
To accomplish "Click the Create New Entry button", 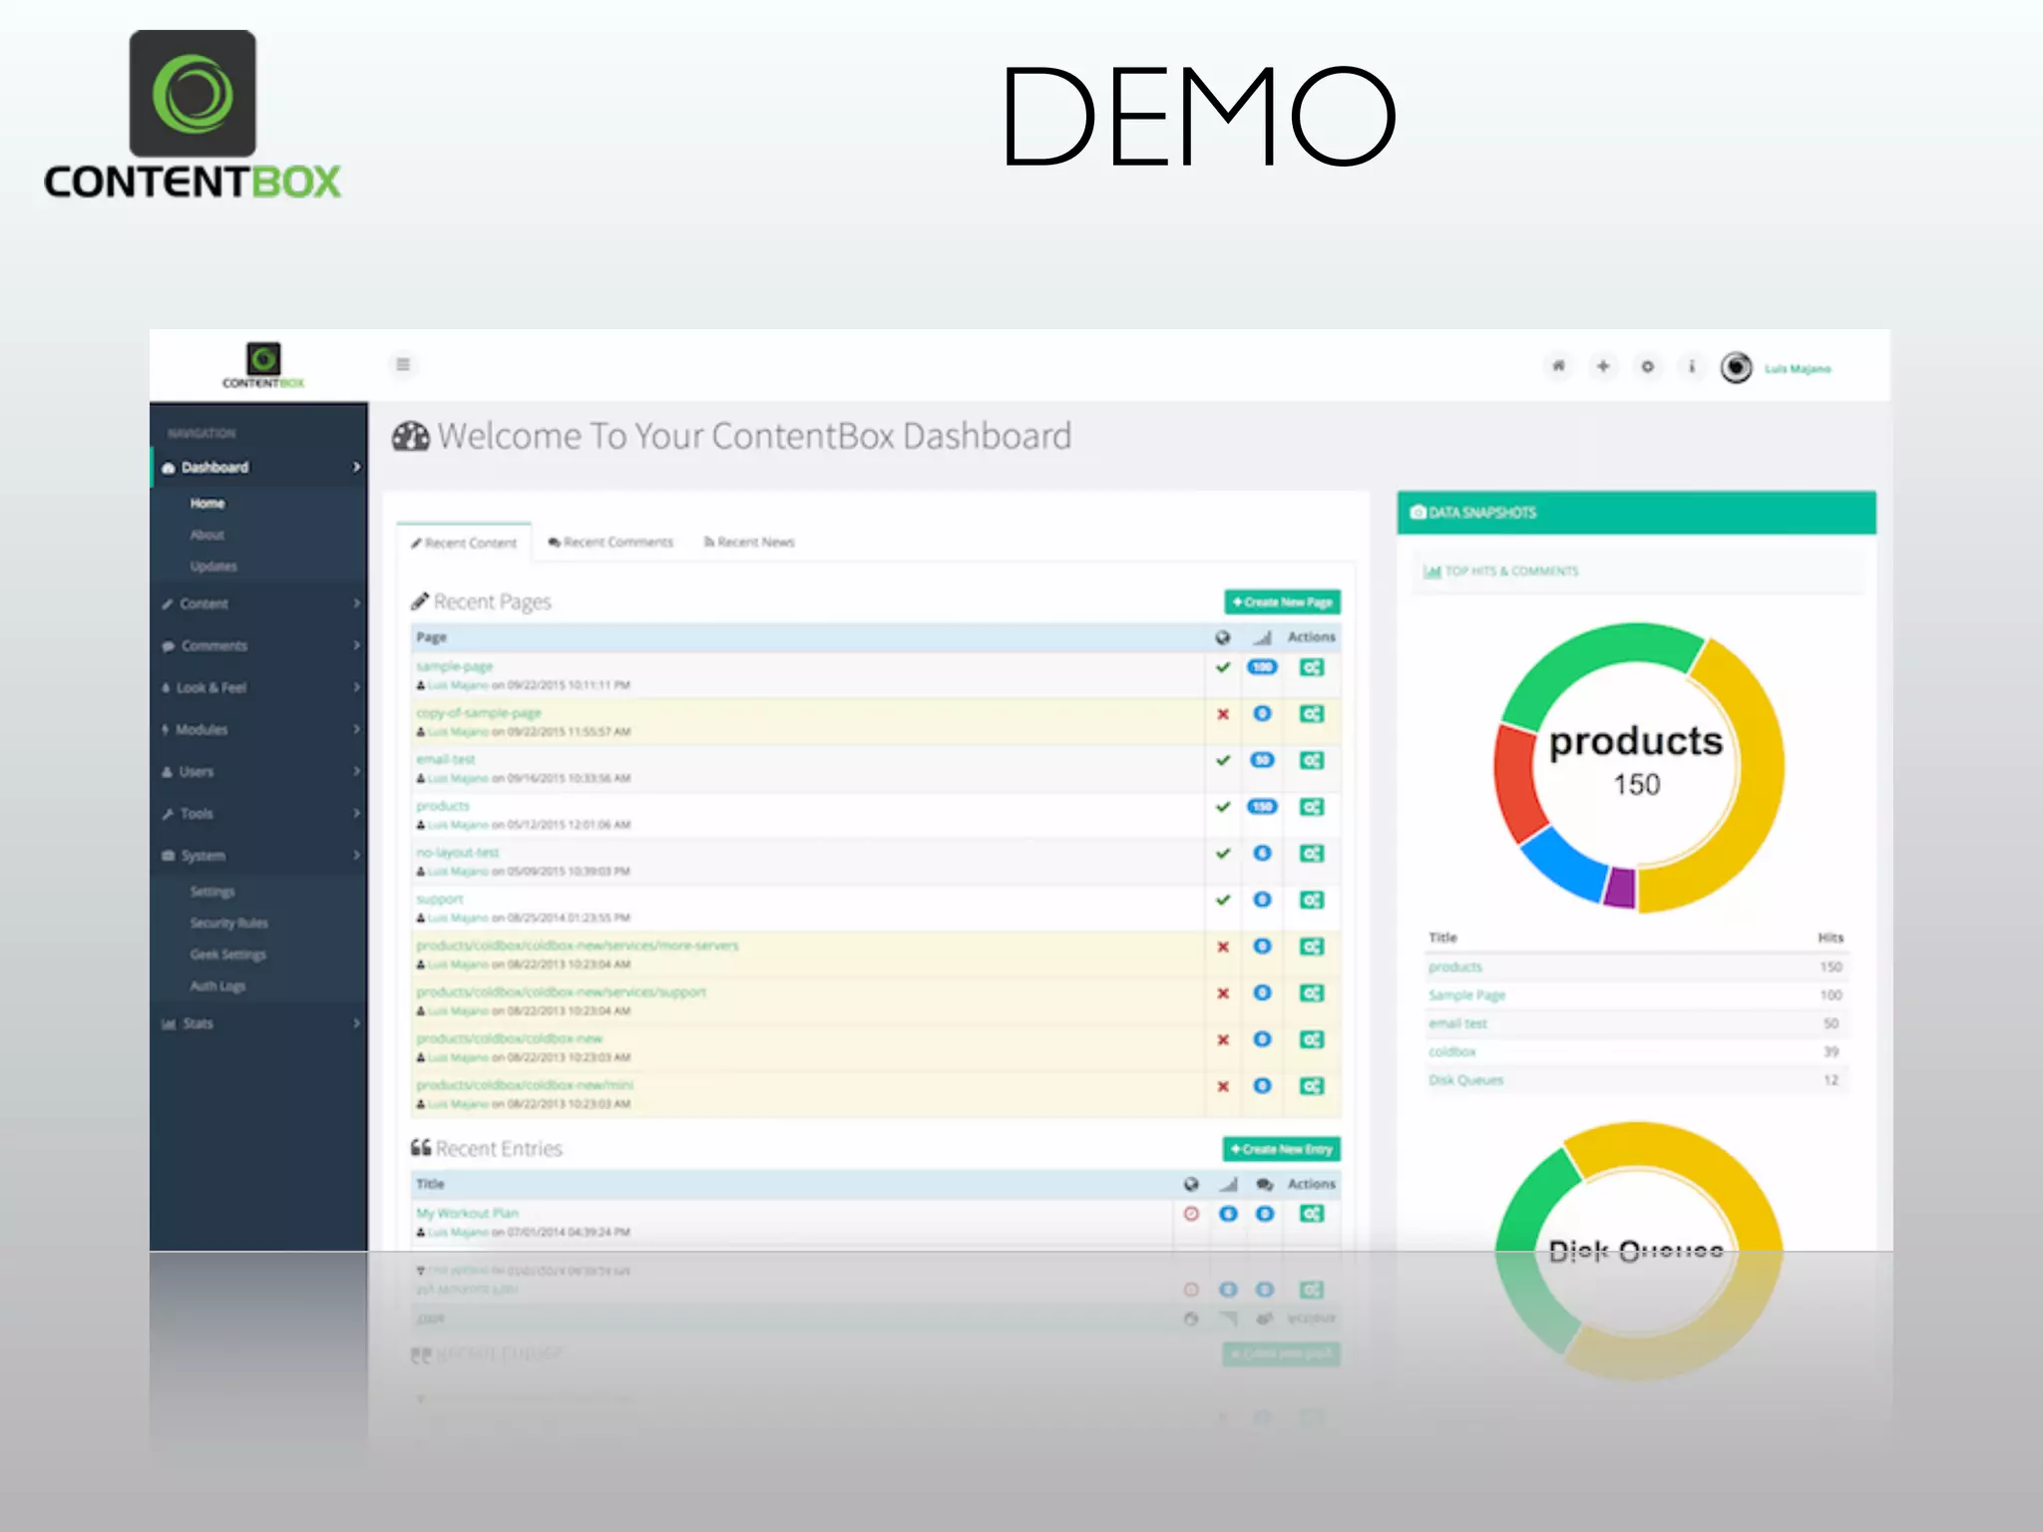I will [1282, 1149].
